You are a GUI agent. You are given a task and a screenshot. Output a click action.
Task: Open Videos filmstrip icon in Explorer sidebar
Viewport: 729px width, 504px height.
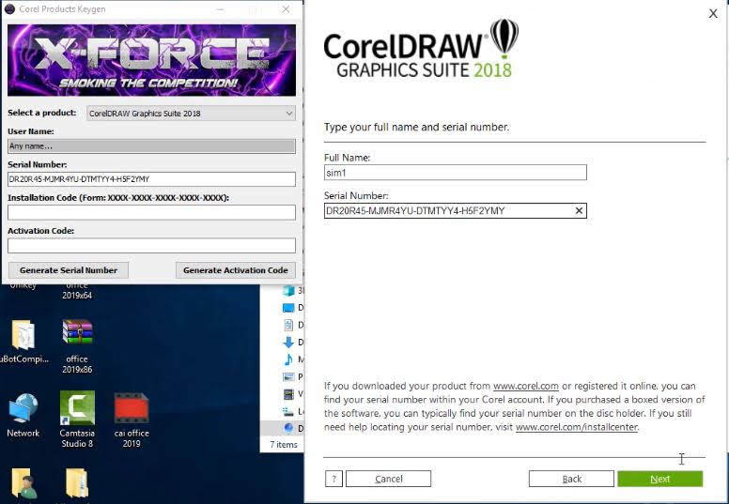(288, 394)
